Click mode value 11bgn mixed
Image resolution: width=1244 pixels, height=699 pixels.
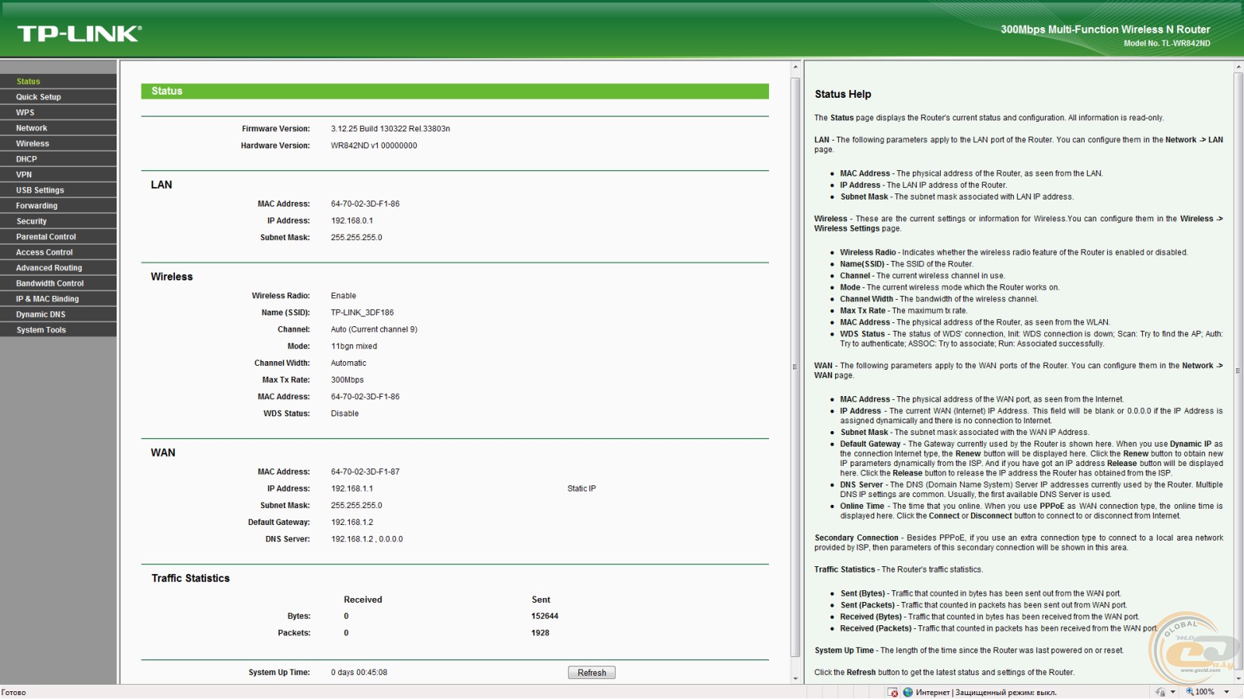click(354, 346)
